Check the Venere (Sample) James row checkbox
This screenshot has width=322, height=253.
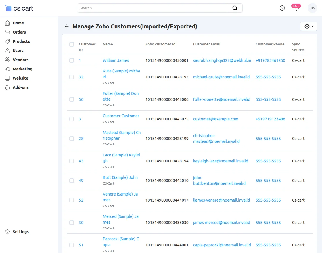tap(72, 200)
